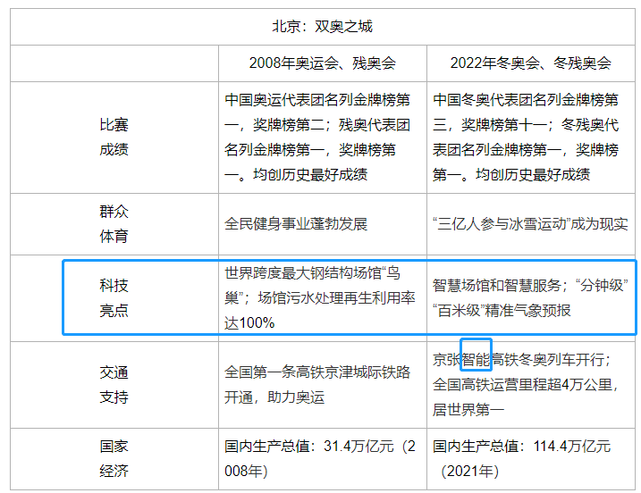Click the cell 国内生产总值：114.4万亿元
Image resolution: width=641 pixels, height=493 pixels.
531,459
